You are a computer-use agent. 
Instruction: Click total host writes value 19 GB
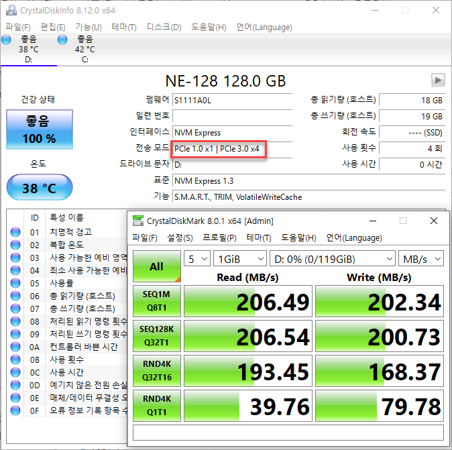coord(412,117)
